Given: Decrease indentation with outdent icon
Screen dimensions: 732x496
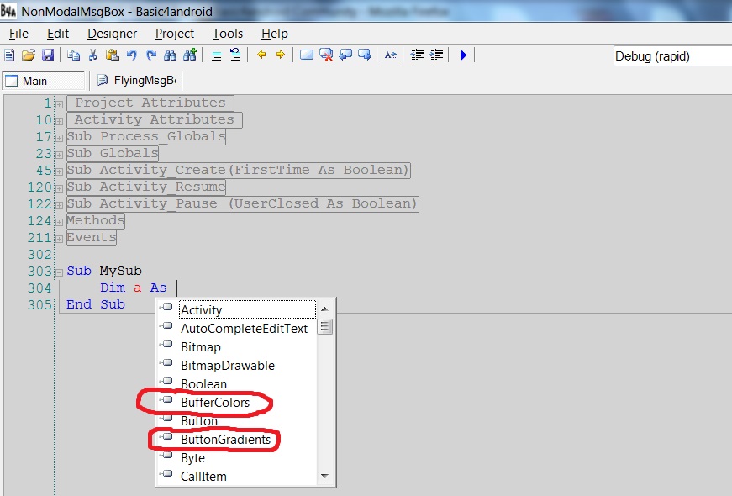Looking at the screenshot, I should tap(416, 55).
